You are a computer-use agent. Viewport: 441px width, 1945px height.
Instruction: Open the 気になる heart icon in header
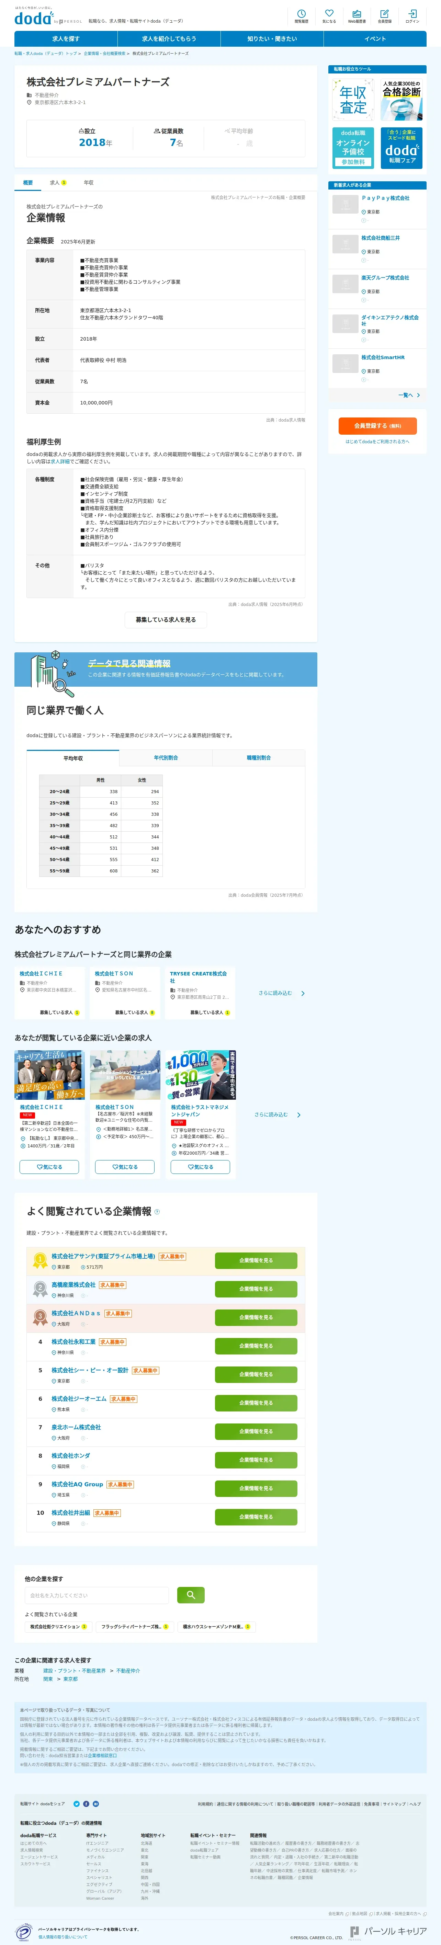[x=329, y=16]
